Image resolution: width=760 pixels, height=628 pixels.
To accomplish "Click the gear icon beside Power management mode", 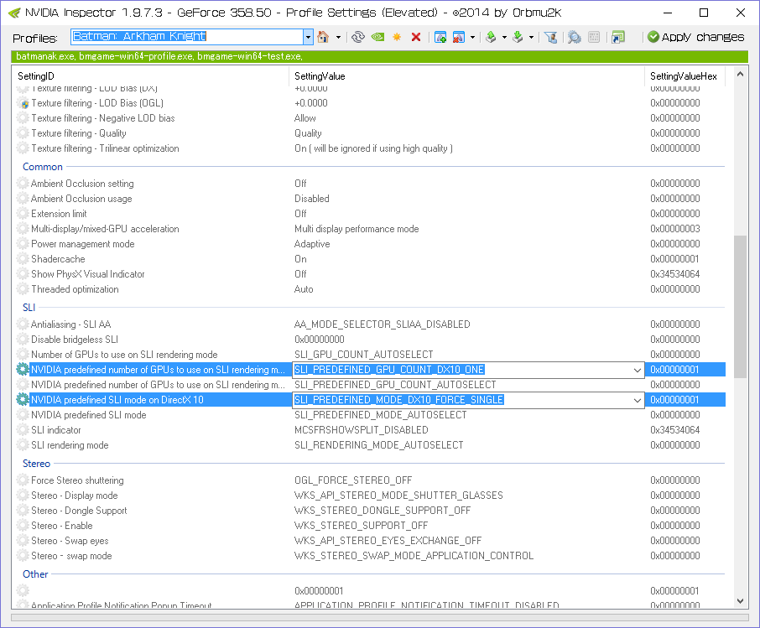I will (x=23, y=244).
